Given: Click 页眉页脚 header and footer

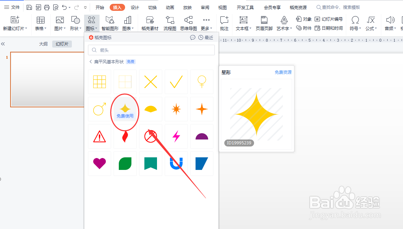Looking at the screenshot, I should coord(264,23).
